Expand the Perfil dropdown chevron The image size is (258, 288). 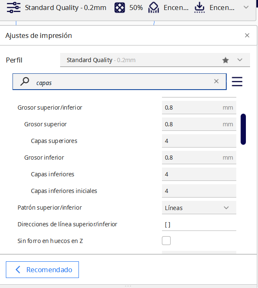click(240, 60)
